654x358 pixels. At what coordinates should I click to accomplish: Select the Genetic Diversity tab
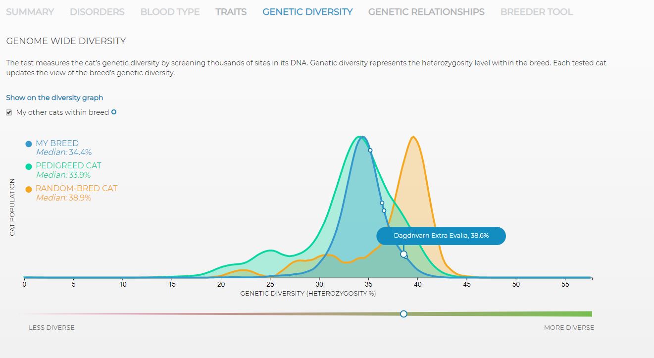[x=307, y=12]
